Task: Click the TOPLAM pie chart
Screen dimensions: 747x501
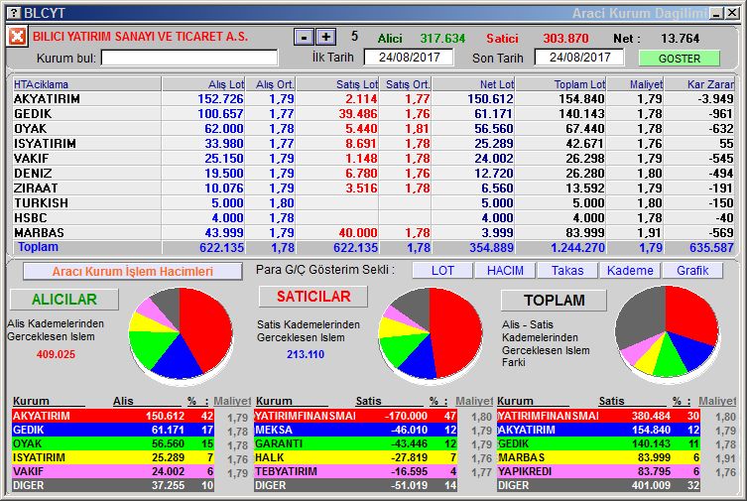Action: (x=666, y=332)
